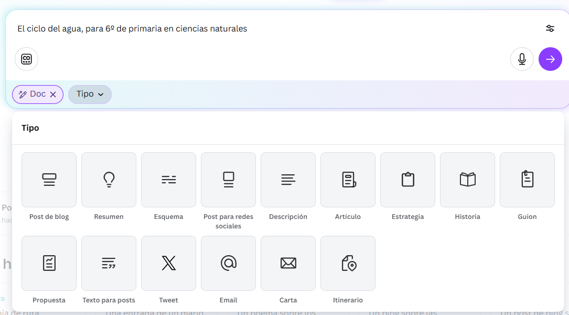Remove the Doc chip with X
The height and width of the screenshot is (315, 569).
[53, 94]
